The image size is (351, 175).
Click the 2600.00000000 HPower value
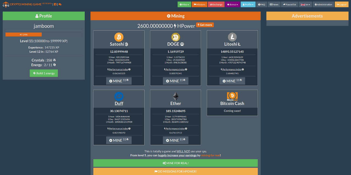(155, 26)
